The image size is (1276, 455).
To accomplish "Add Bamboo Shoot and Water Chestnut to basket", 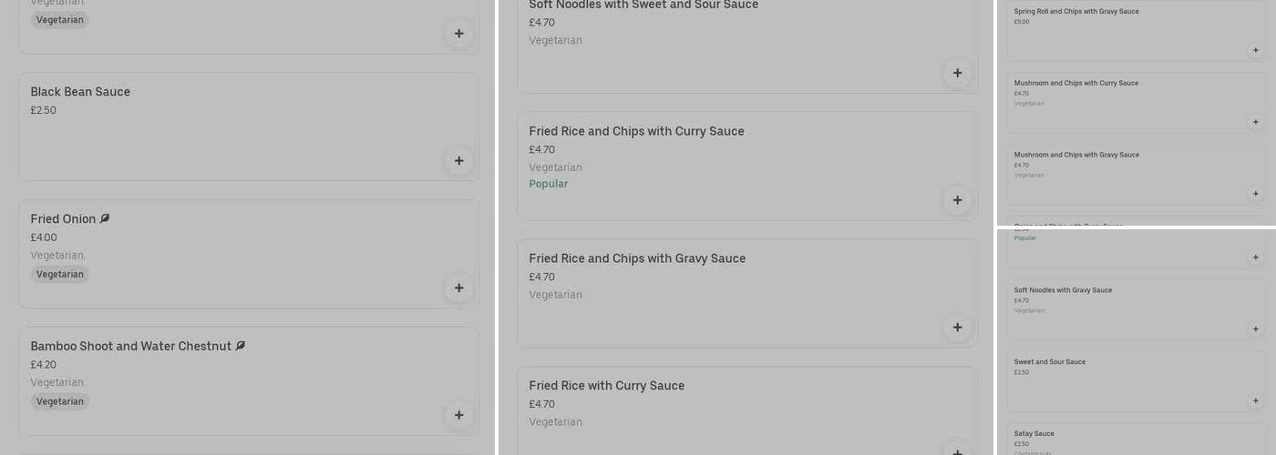I will 458,416.
